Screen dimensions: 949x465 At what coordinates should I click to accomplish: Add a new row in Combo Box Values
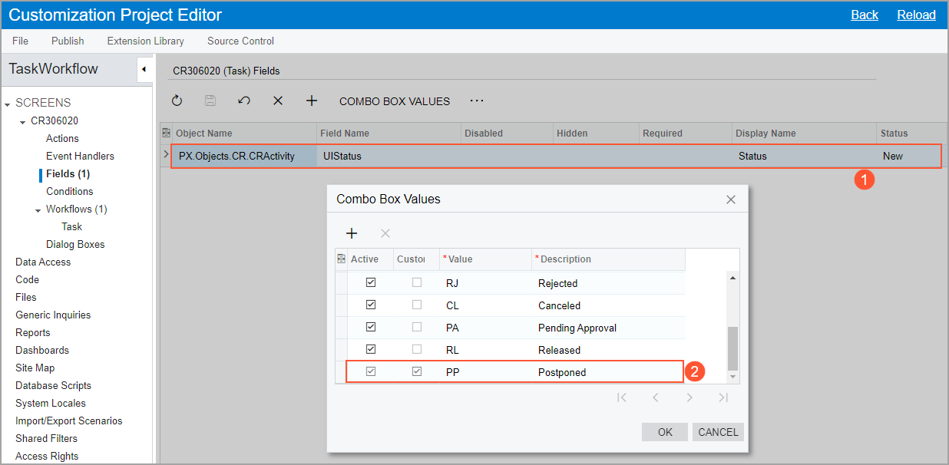352,233
